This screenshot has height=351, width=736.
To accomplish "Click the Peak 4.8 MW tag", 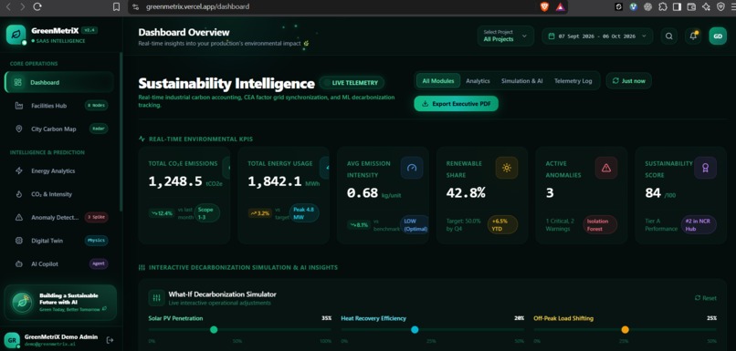I will [x=304, y=213].
